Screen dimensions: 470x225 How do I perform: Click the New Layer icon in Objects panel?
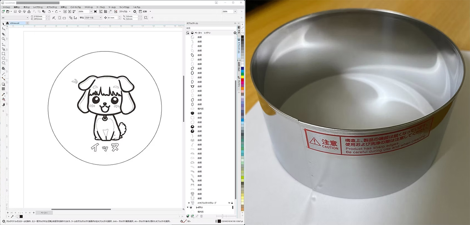tap(188, 216)
